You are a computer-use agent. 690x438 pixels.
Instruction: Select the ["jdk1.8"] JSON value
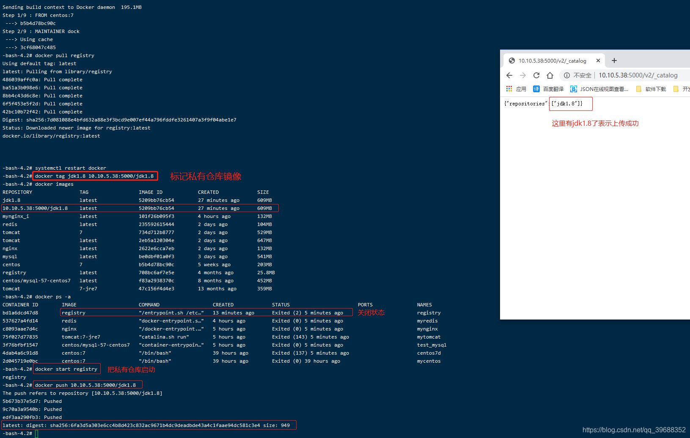(566, 104)
